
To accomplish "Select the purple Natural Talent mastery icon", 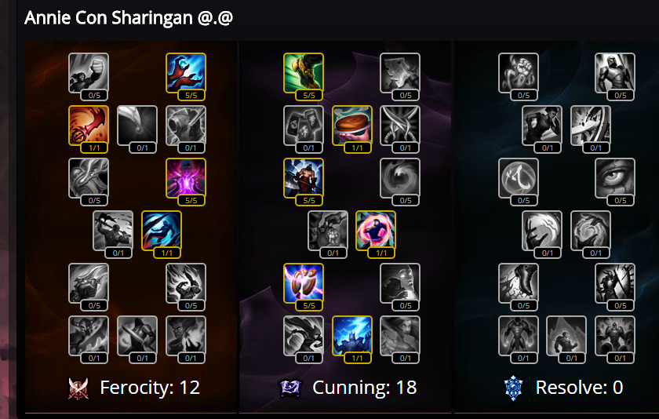I will 186,178.
